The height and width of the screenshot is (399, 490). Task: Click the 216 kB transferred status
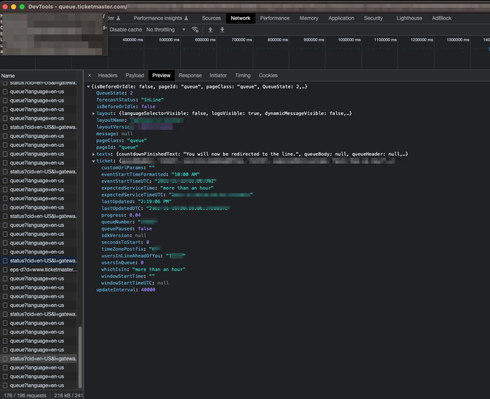pos(68,395)
